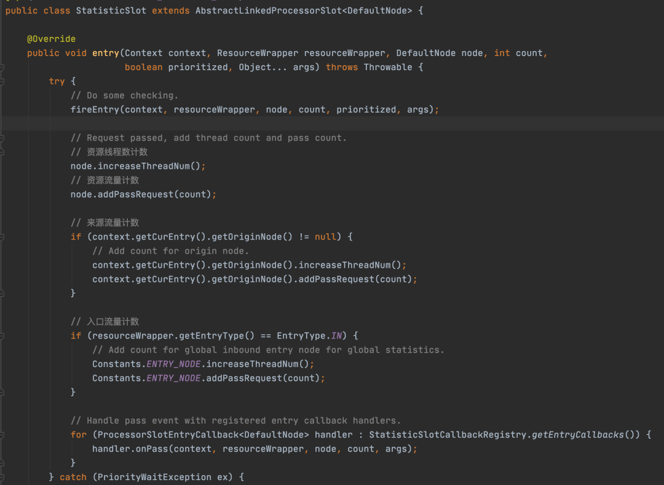This screenshot has height=485, width=664.
Task: Click the for keyword
Action: pyautogui.click(x=79, y=435)
